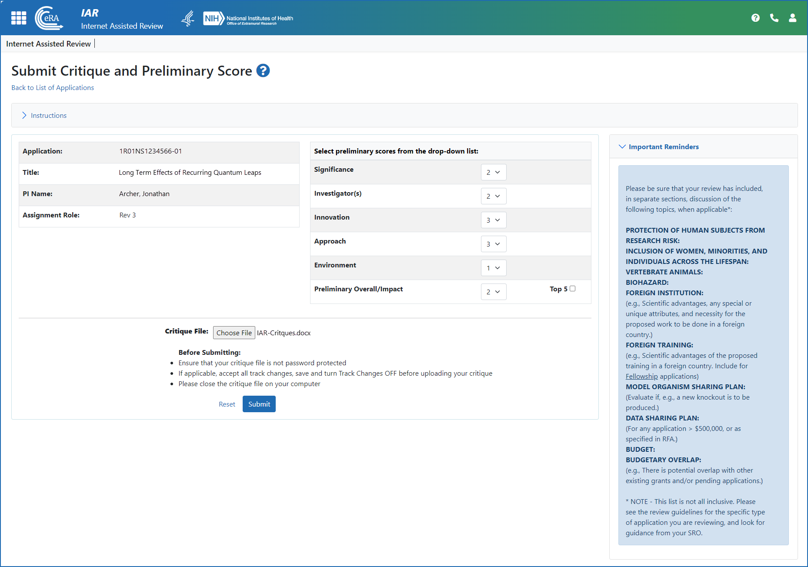Click Choose File for critique upload

[x=234, y=333]
